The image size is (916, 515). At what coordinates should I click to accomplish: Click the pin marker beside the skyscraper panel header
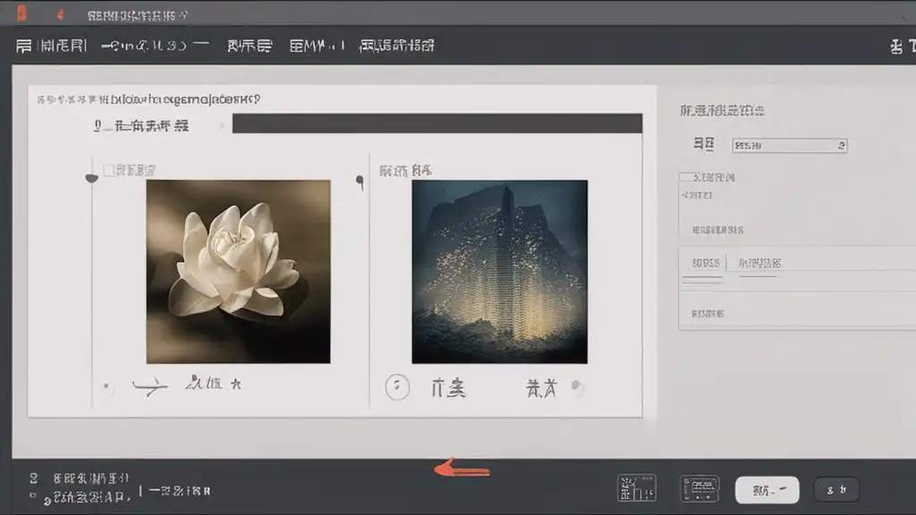pos(360,182)
